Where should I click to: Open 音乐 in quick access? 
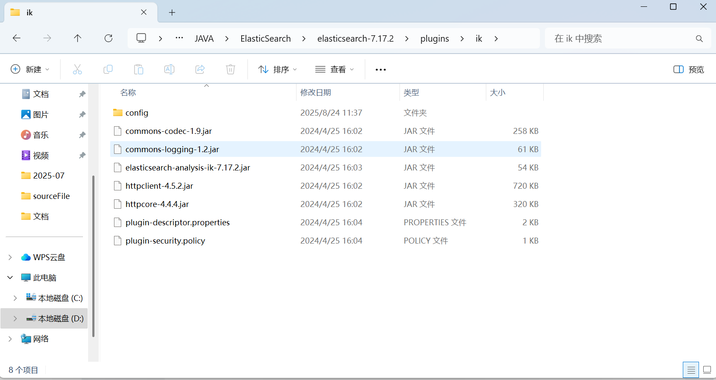[35, 135]
